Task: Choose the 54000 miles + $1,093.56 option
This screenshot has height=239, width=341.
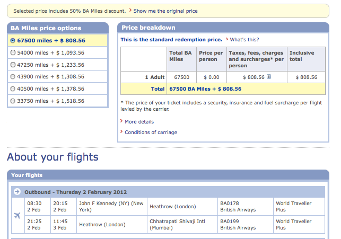Action: (13, 52)
